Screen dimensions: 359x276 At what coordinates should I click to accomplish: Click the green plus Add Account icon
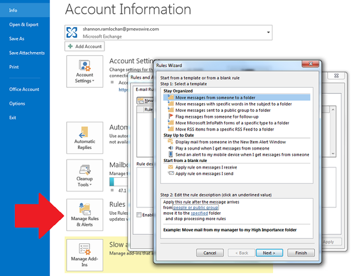click(x=71, y=46)
